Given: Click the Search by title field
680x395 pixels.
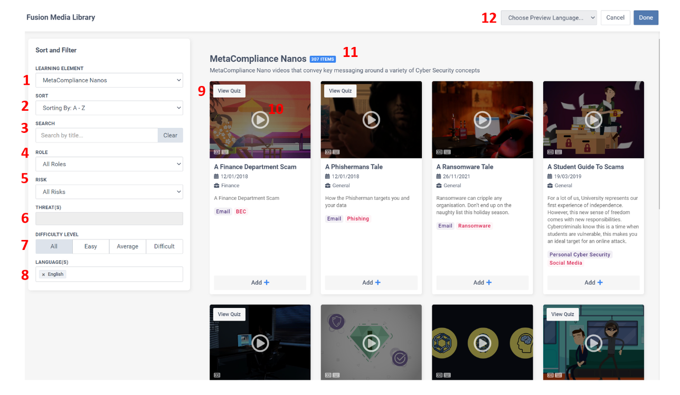Looking at the screenshot, I should click(97, 136).
